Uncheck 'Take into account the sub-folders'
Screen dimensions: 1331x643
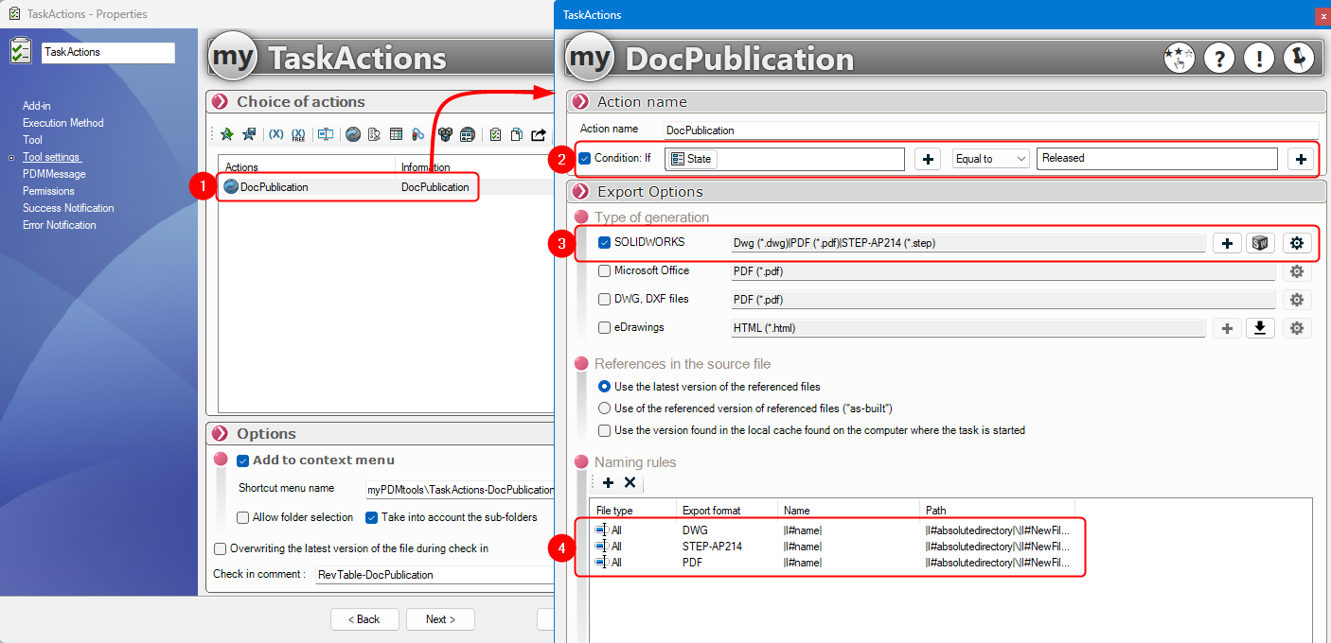click(x=372, y=517)
